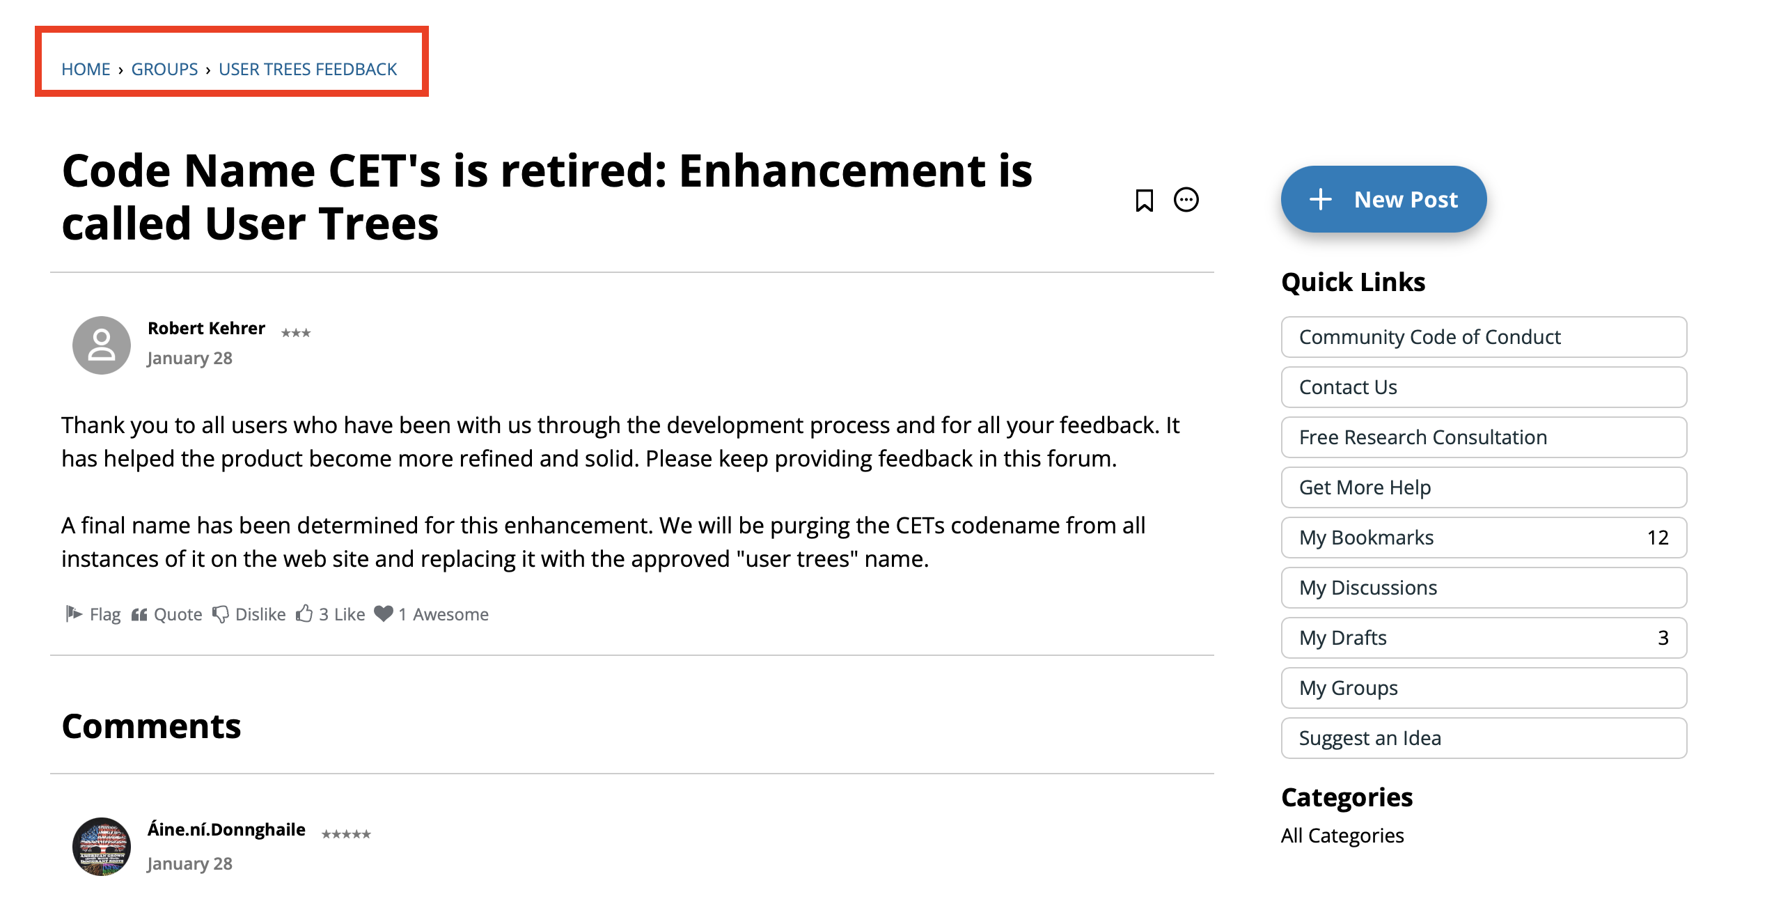Click Robert Kehrer's three-star rating
The image size is (1774, 908).
297,334
